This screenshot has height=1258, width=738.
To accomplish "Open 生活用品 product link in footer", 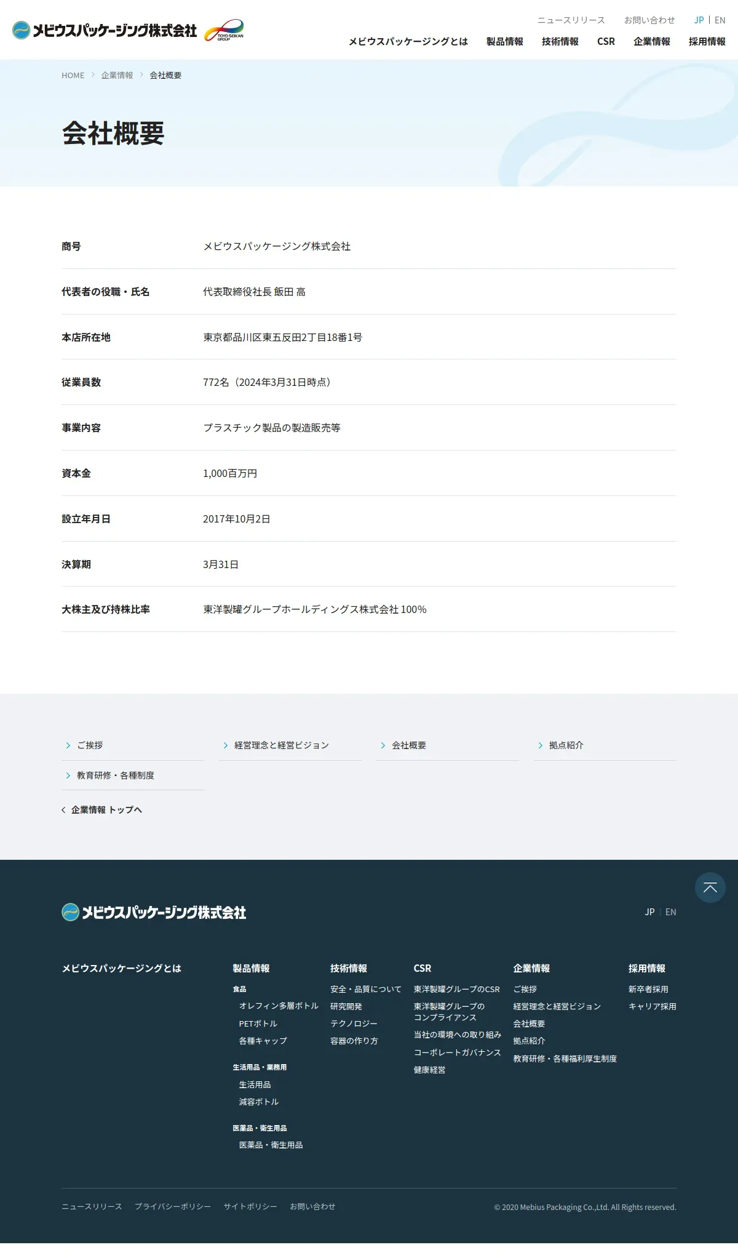I will click(x=255, y=1084).
